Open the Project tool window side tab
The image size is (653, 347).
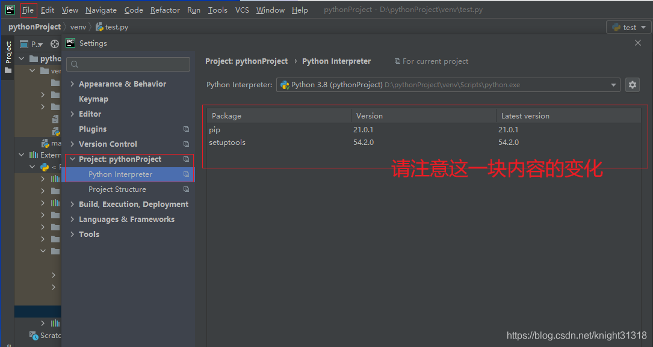[8, 57]
